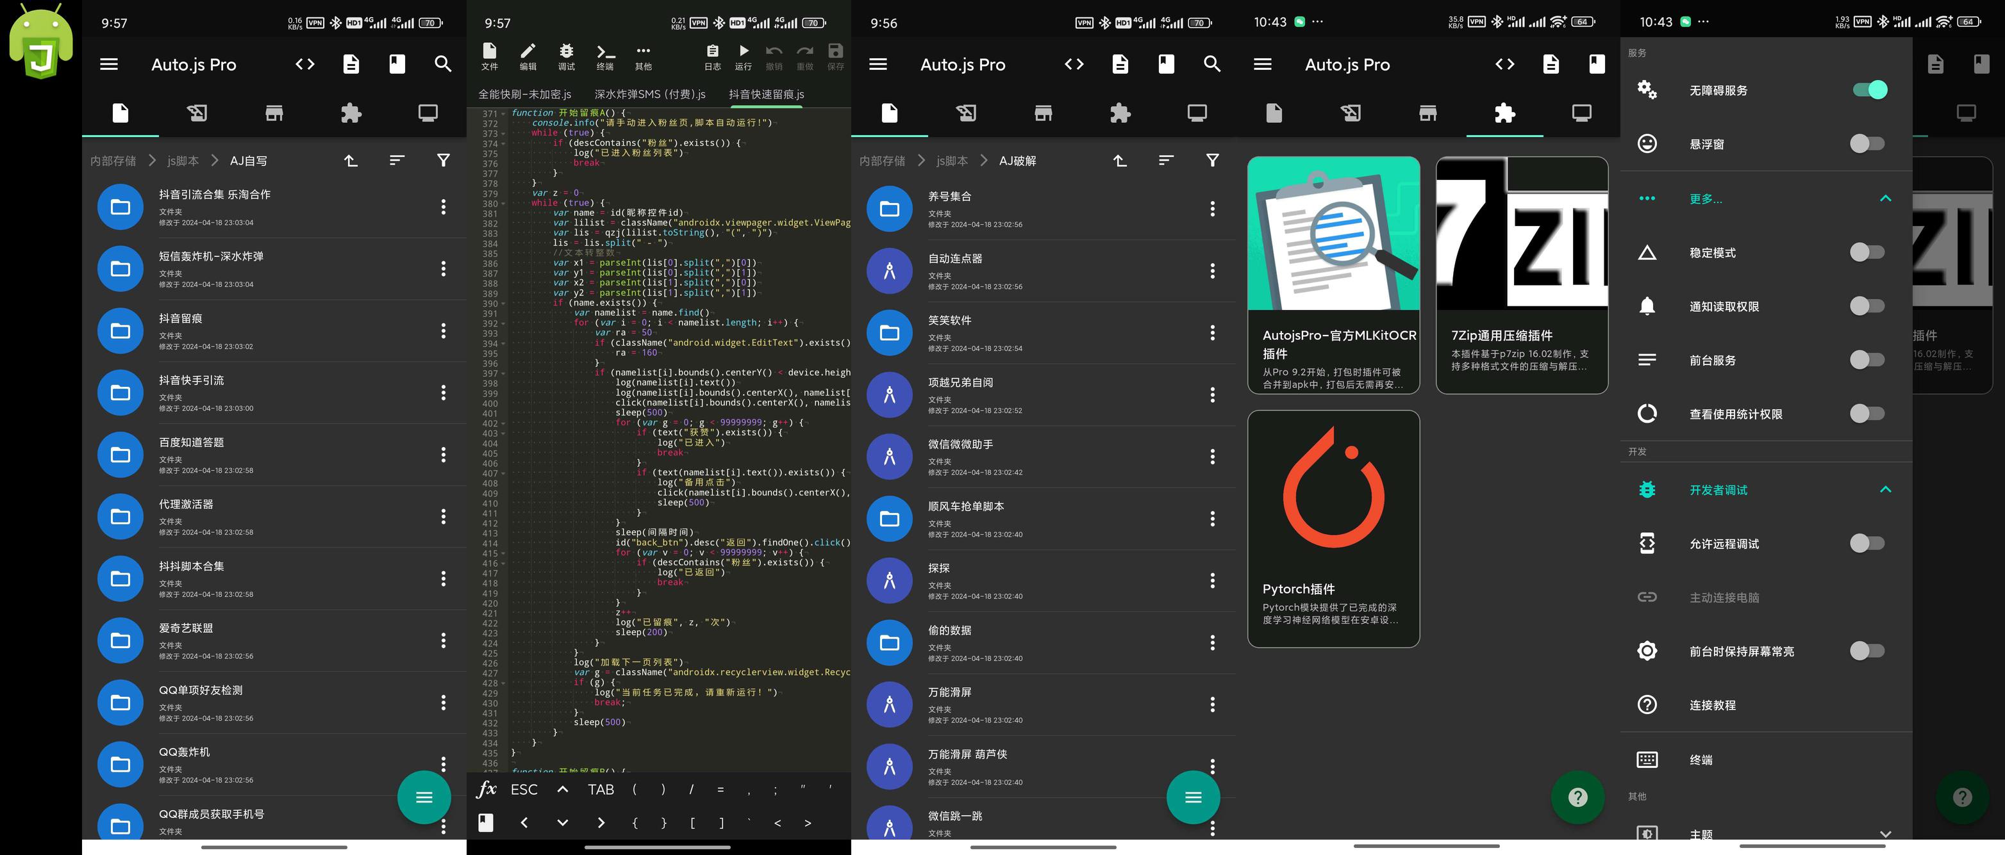Open the AutojsPro-官方MLKitOCR插件 card
Screen dimensions: 2005x855
[x=1333, y=275]
